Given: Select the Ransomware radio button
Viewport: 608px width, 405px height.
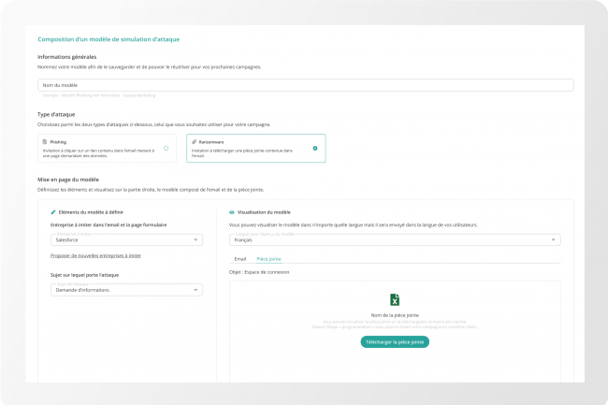Looking at the screenshot, I should [315, 148].
